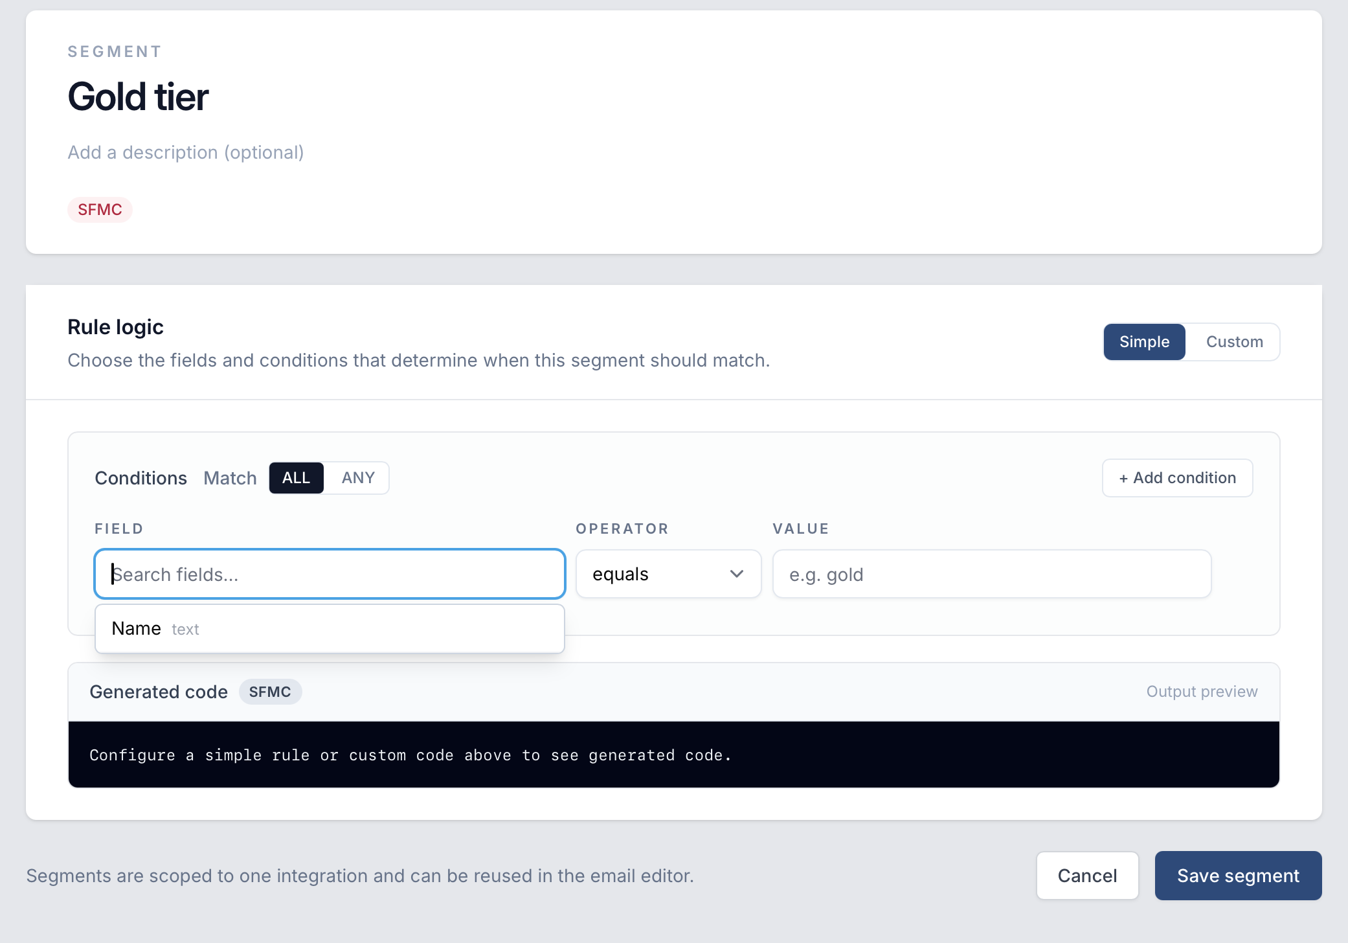Focus the Search fields input
This screenshot has height=943, width=1348.
330,574
